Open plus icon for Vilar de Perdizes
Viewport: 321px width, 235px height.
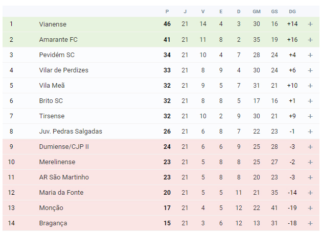[310, 70]
